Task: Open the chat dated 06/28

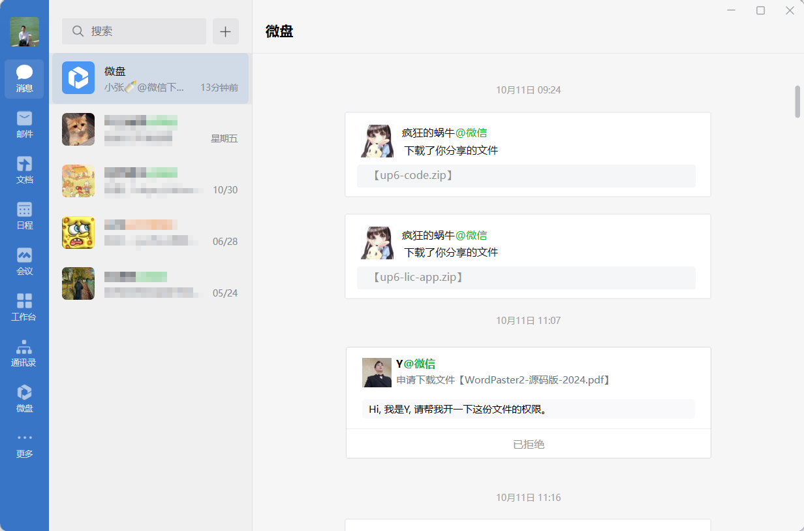Action: (x=150, y=233)
